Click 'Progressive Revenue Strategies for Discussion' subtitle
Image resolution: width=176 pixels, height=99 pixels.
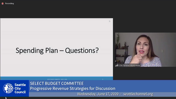click(x=73, y=89)
